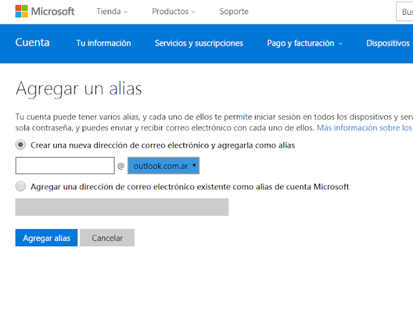Click the Microsoft four-color logo icon
413x312 pixels.
pos(21,12)
